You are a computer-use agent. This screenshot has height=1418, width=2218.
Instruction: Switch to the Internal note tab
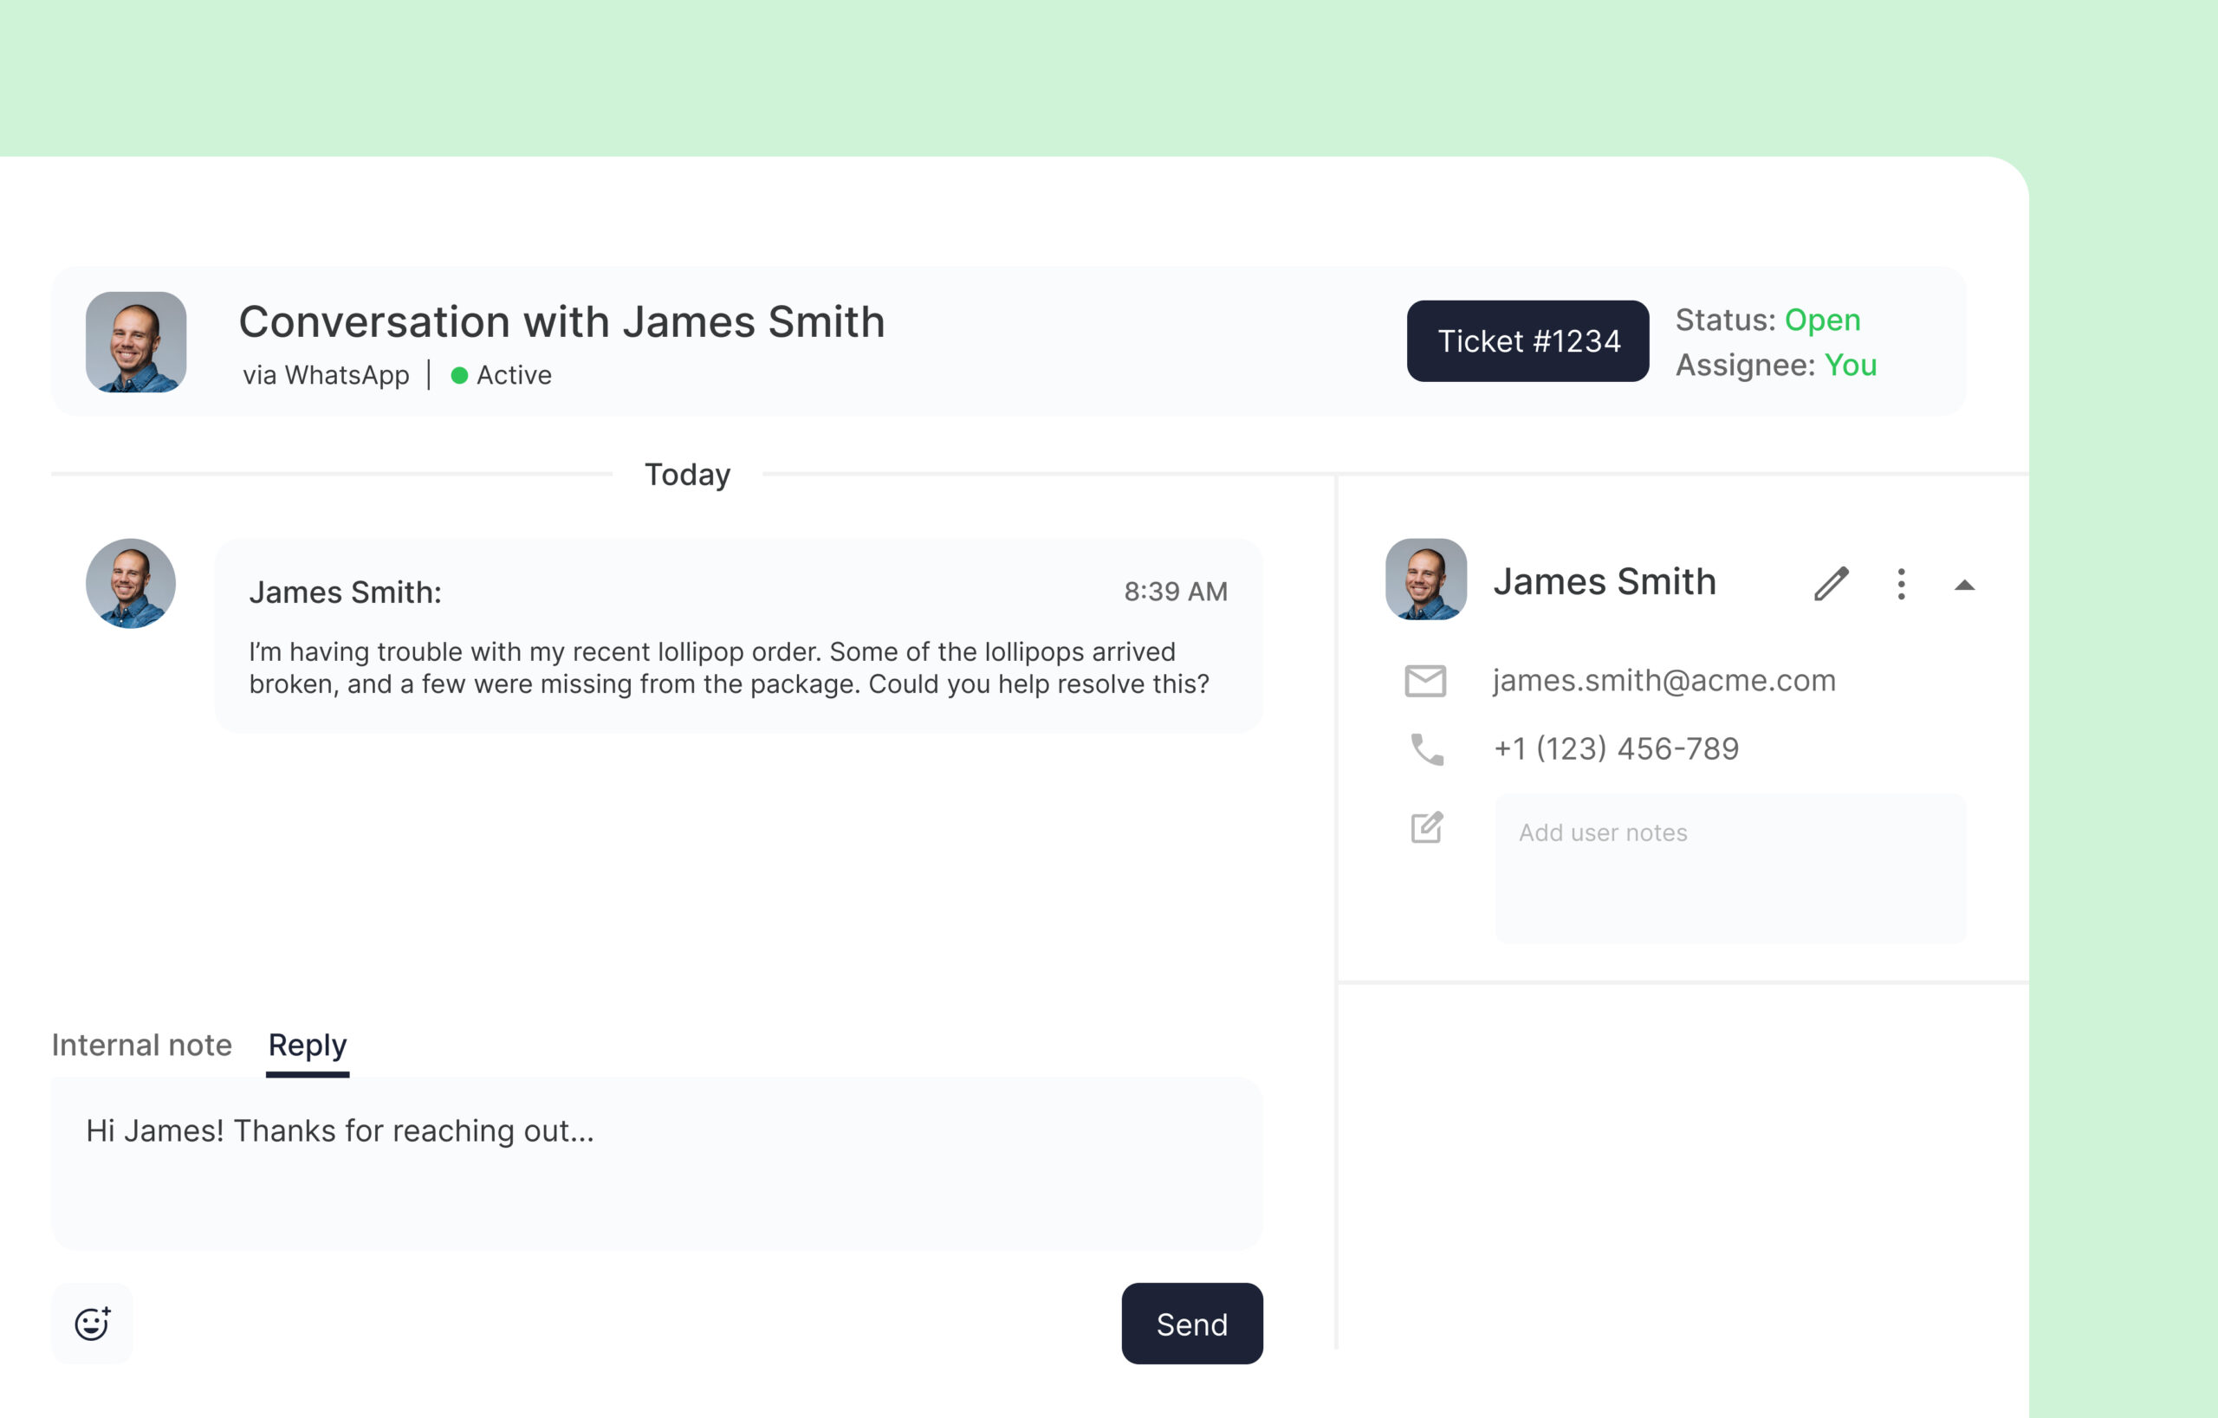coord(142,1045)
